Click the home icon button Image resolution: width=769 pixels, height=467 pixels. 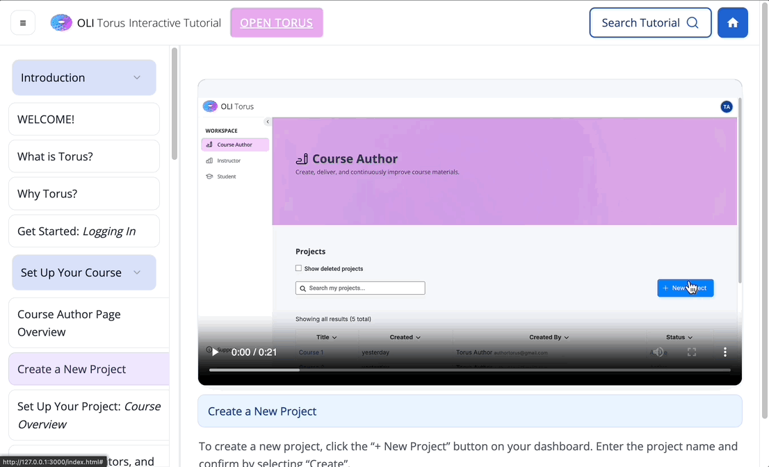[732, 23]
